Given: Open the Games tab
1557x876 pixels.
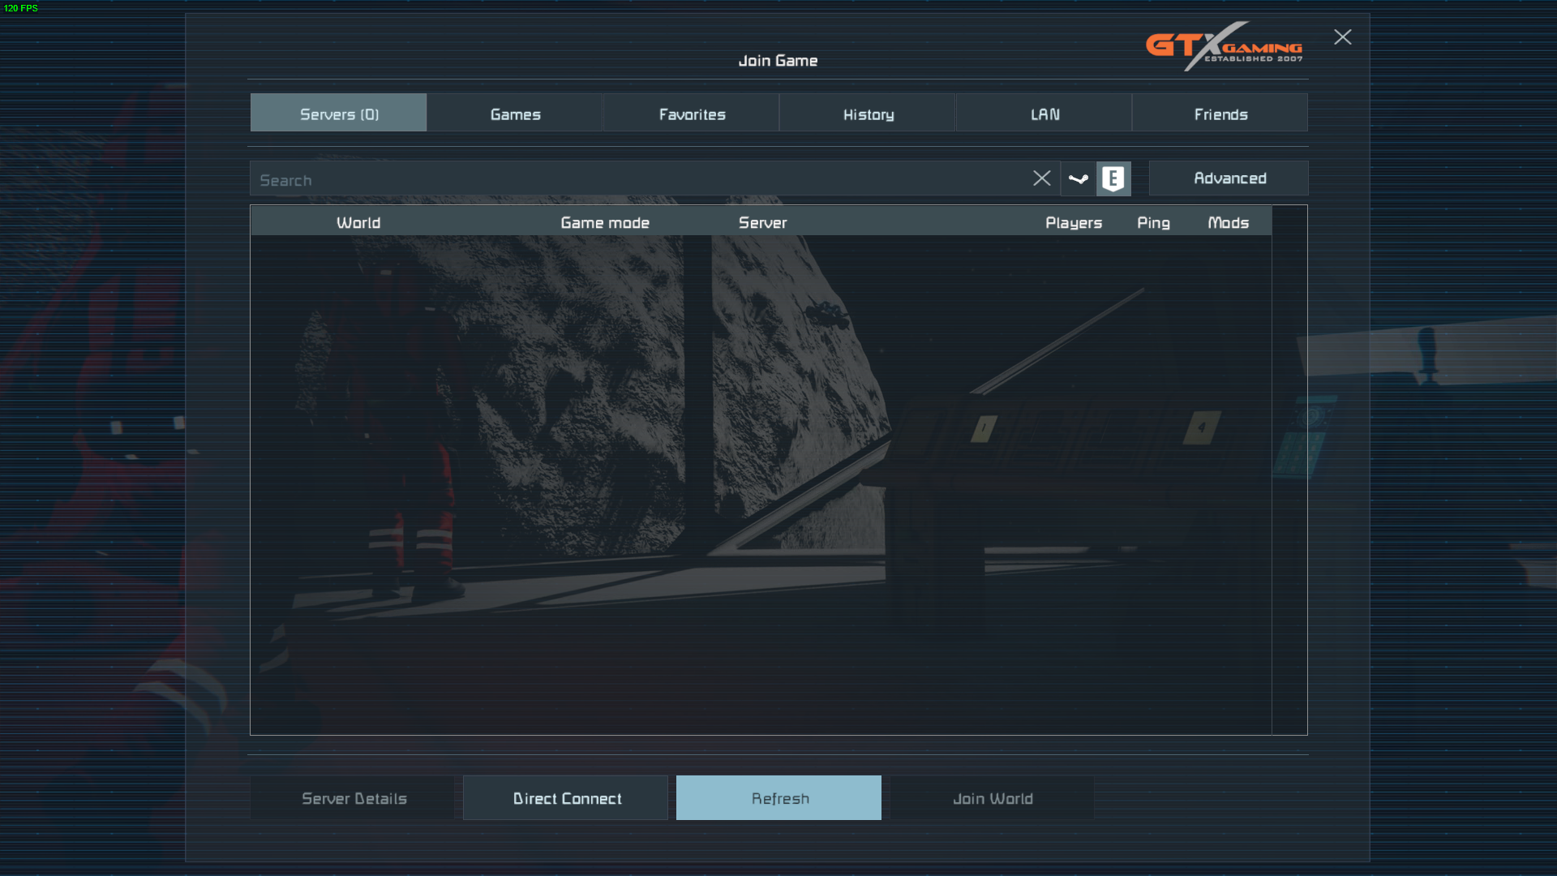Looking at the screenshot, I should (x=515, y=114).
